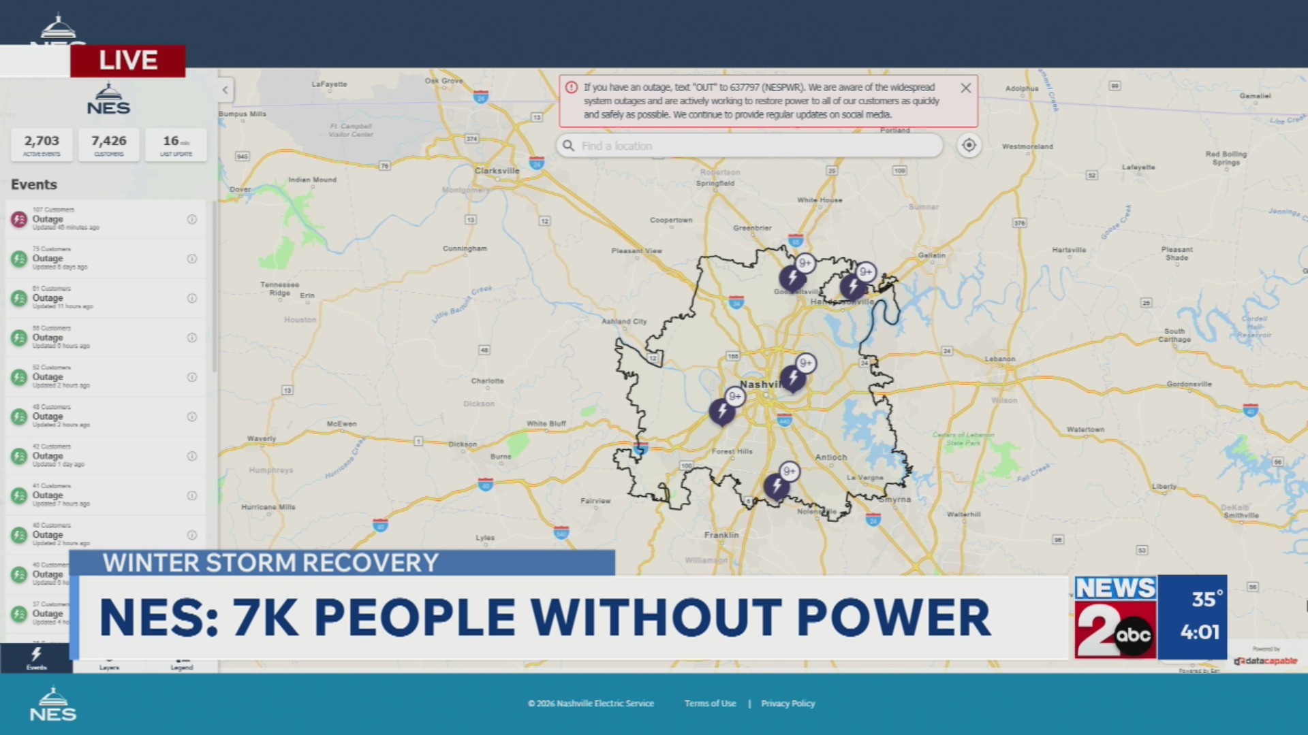The height and width of the screenshot is (735, 1308).
Task: Switch to the Events tab
Action: 36,658
